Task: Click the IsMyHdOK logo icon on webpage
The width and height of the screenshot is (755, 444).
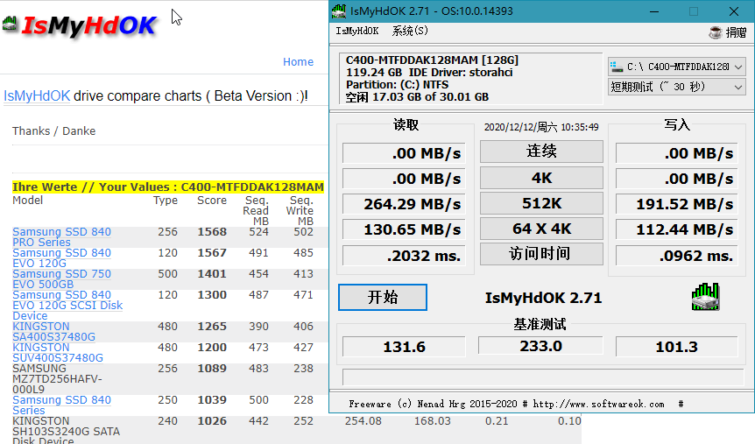Action: pyautogui.click(x=10, y=24)
